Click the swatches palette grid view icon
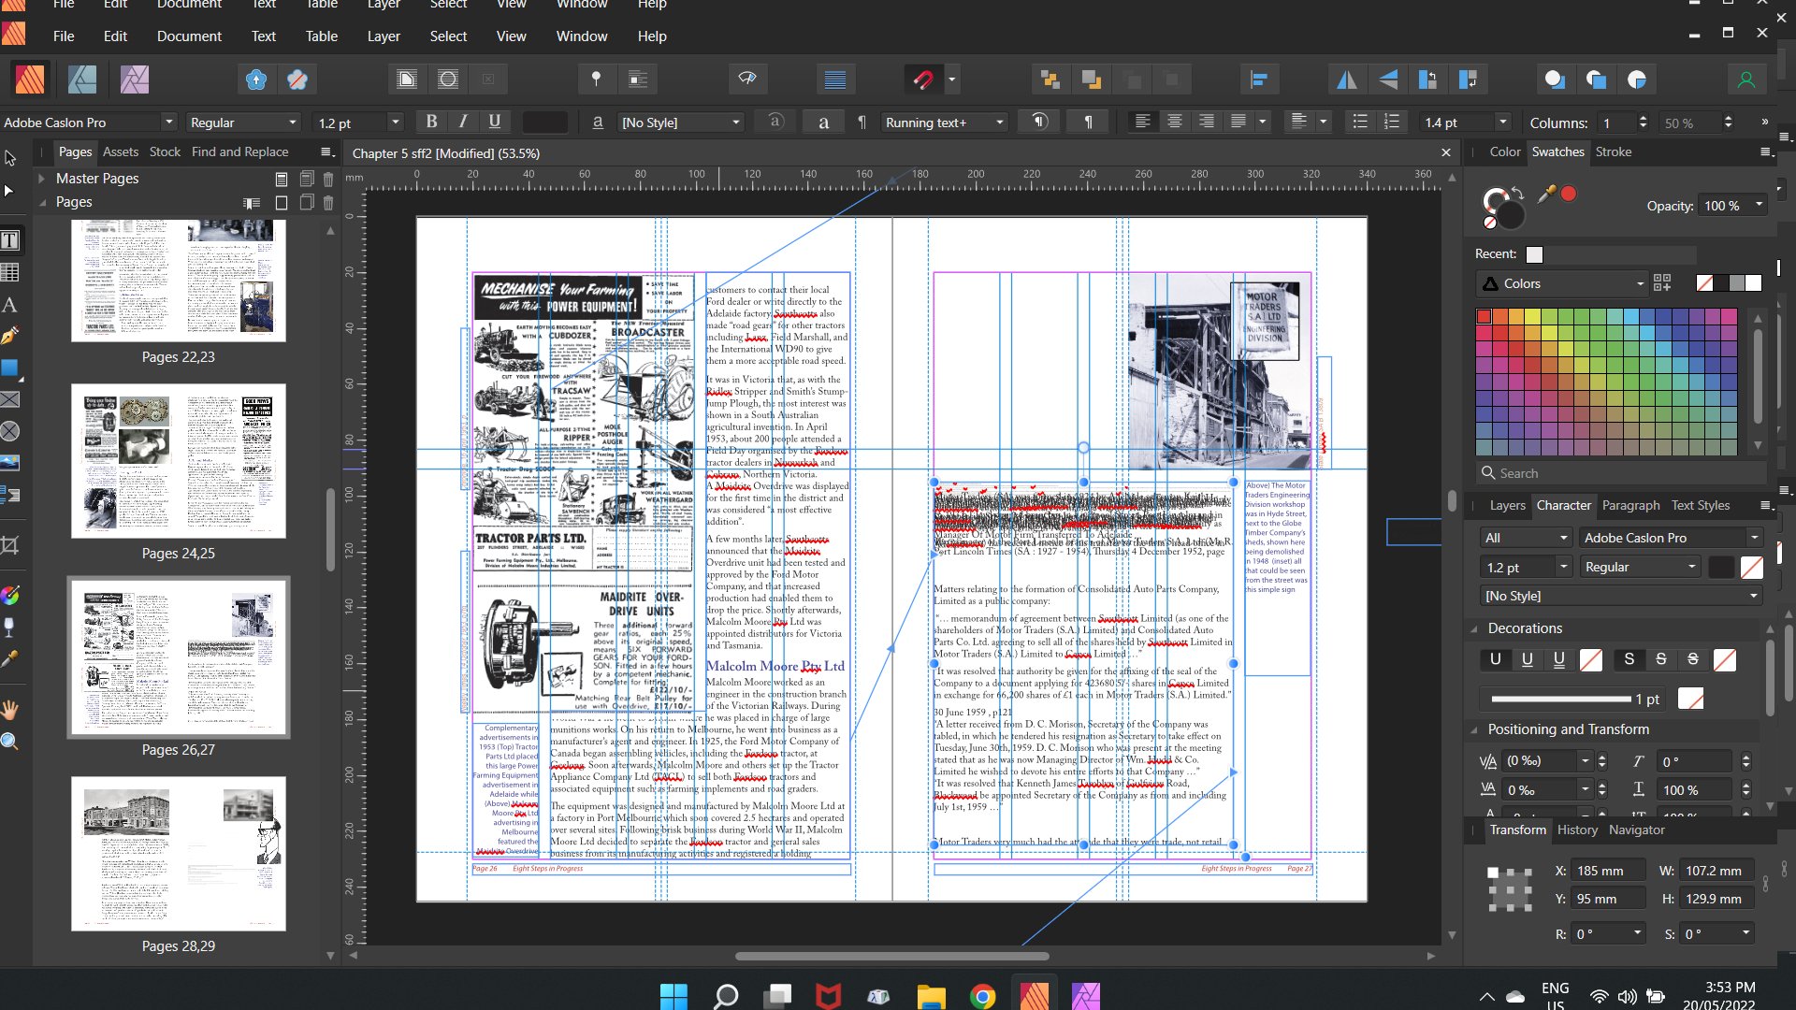This screenshot has width=1796, height=1010. click(1662, 282)
